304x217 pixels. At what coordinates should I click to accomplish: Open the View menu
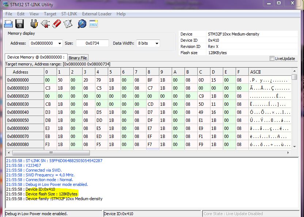34,14
